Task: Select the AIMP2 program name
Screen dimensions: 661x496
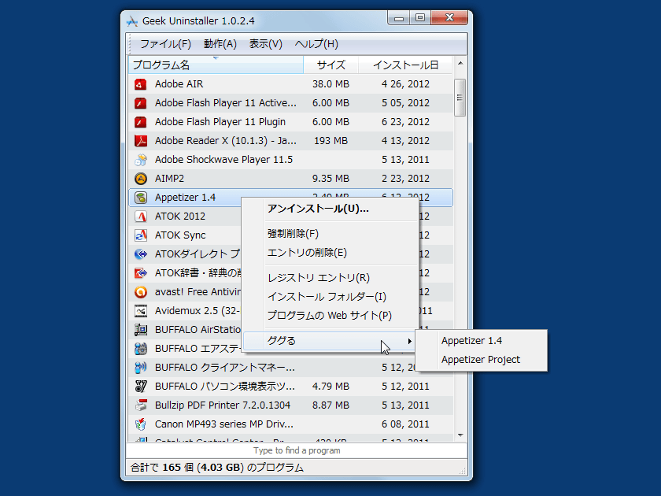Action: coord(169,179)
